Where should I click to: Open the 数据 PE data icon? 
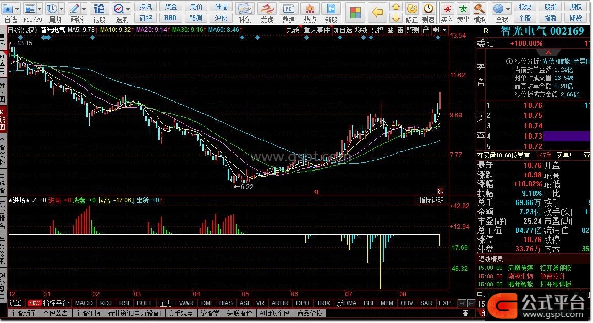point(288,9)
